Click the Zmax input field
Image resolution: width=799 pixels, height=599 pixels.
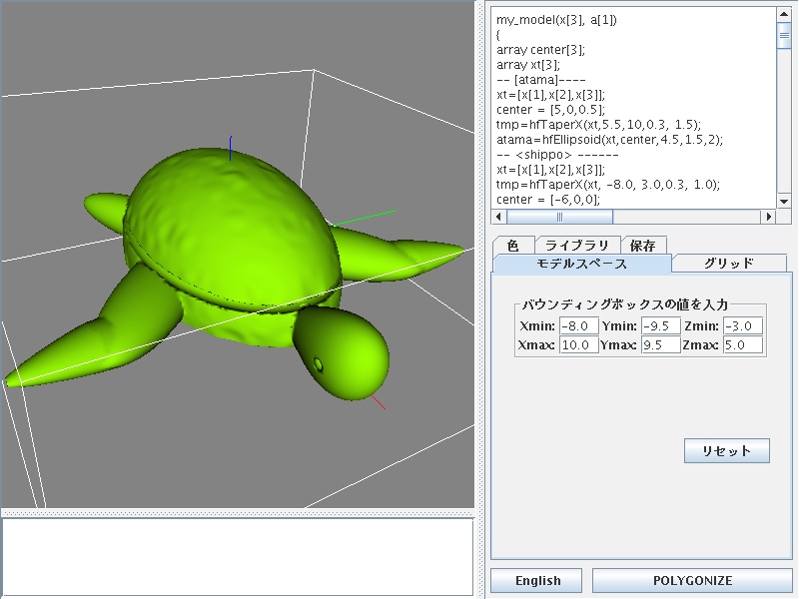coord(742,345)
